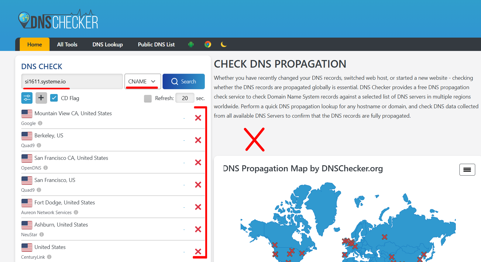Image resolution: width=481 pixels, height=262 pixels.
Task: Open the propagation map hamburger menu
Action: (467, 170)
